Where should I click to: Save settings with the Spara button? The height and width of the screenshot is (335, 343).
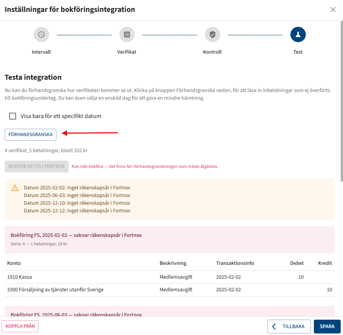327,327
